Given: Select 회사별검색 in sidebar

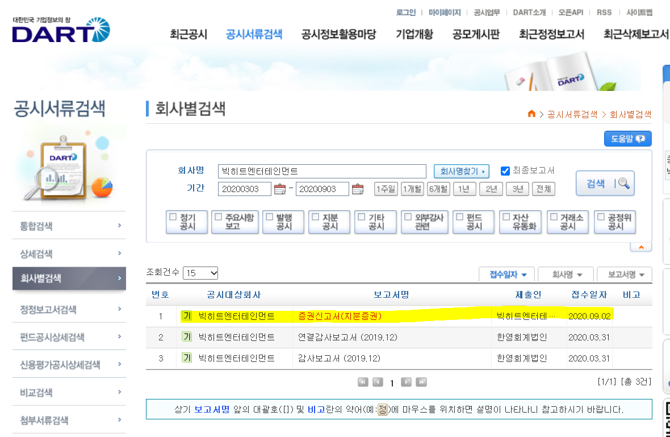Looking at the screenshot, I should tap(69, 278).
